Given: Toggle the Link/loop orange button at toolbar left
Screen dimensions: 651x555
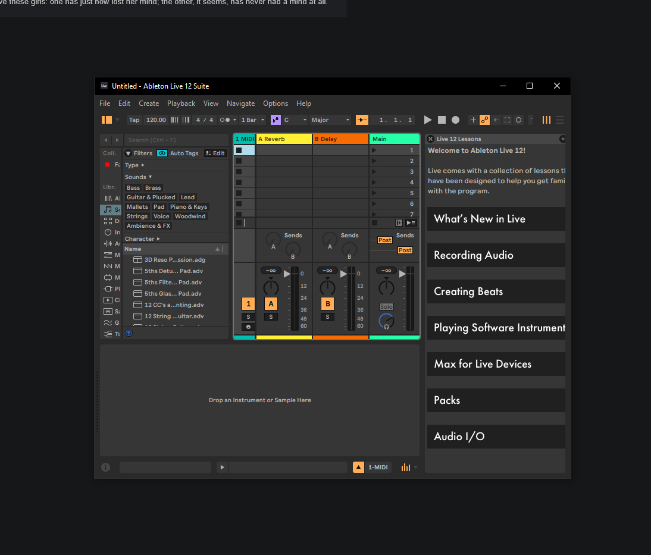Looking at the screenshot, I should [x=107, y=120].
